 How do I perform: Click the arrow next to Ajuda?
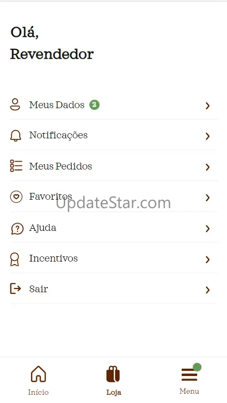[208, 228]
